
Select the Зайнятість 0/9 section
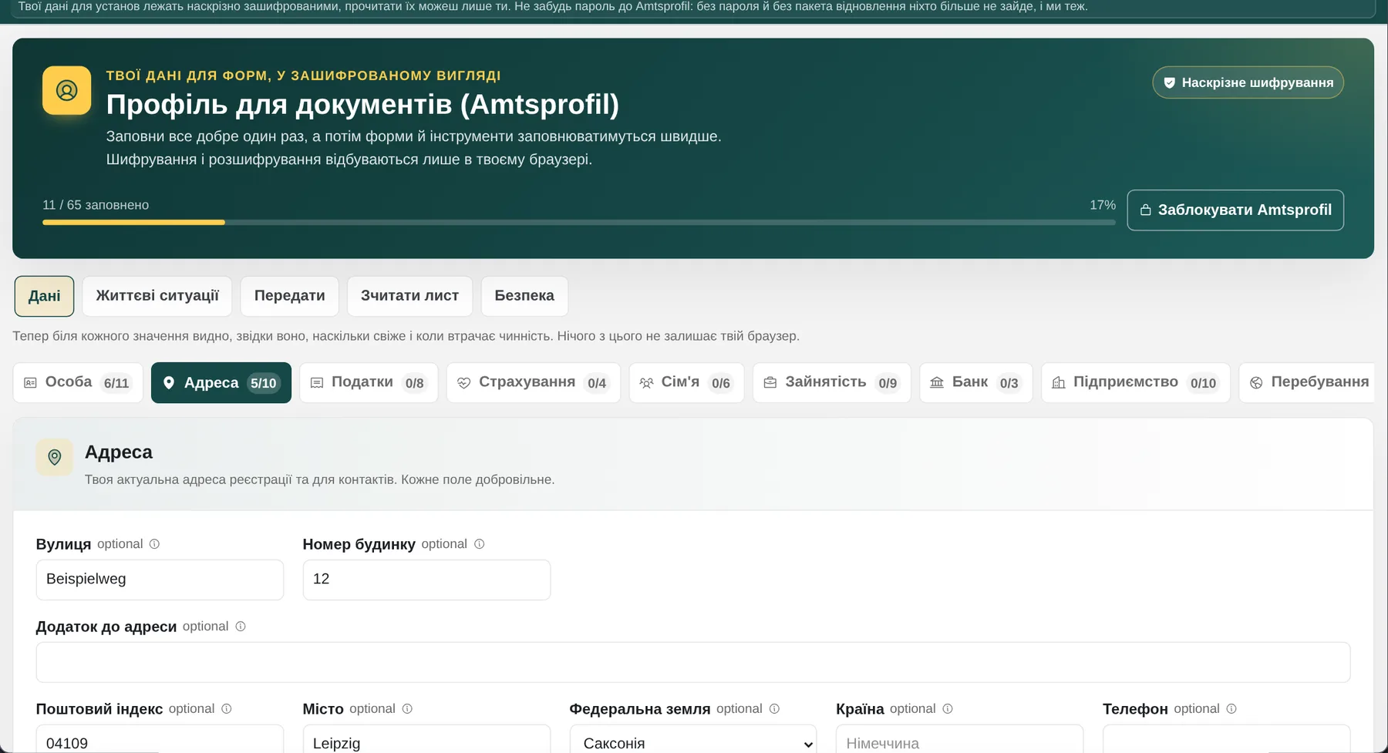coord(832,383)
